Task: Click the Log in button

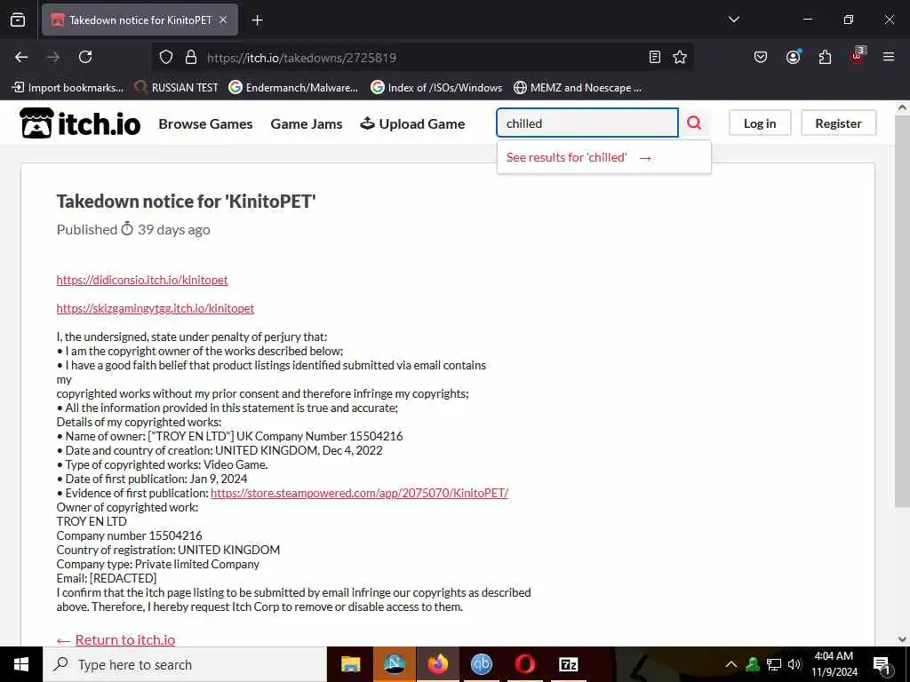Action: pyautogui.click(x=760, y=123)
